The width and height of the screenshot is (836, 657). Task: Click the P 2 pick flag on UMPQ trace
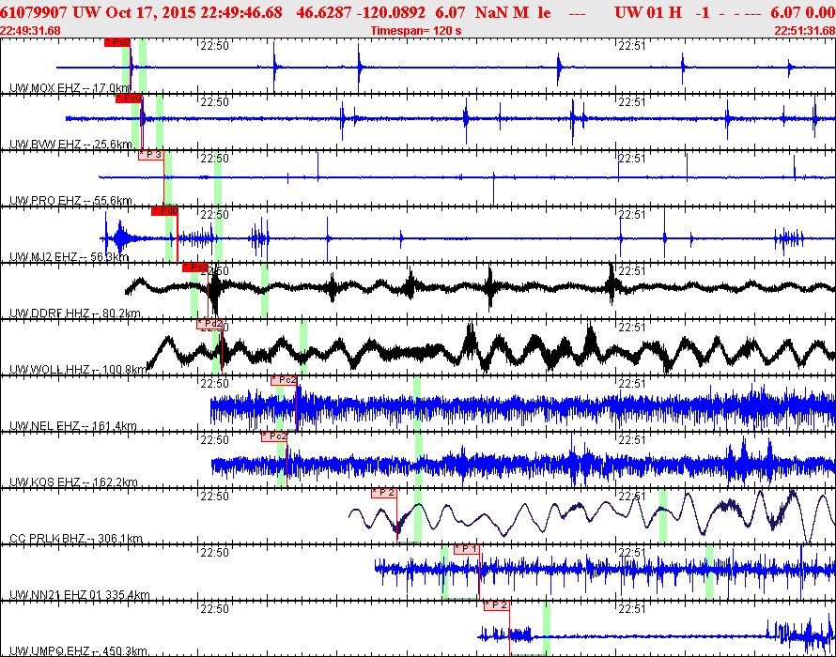pyautogui.click(x=496, y=605)
